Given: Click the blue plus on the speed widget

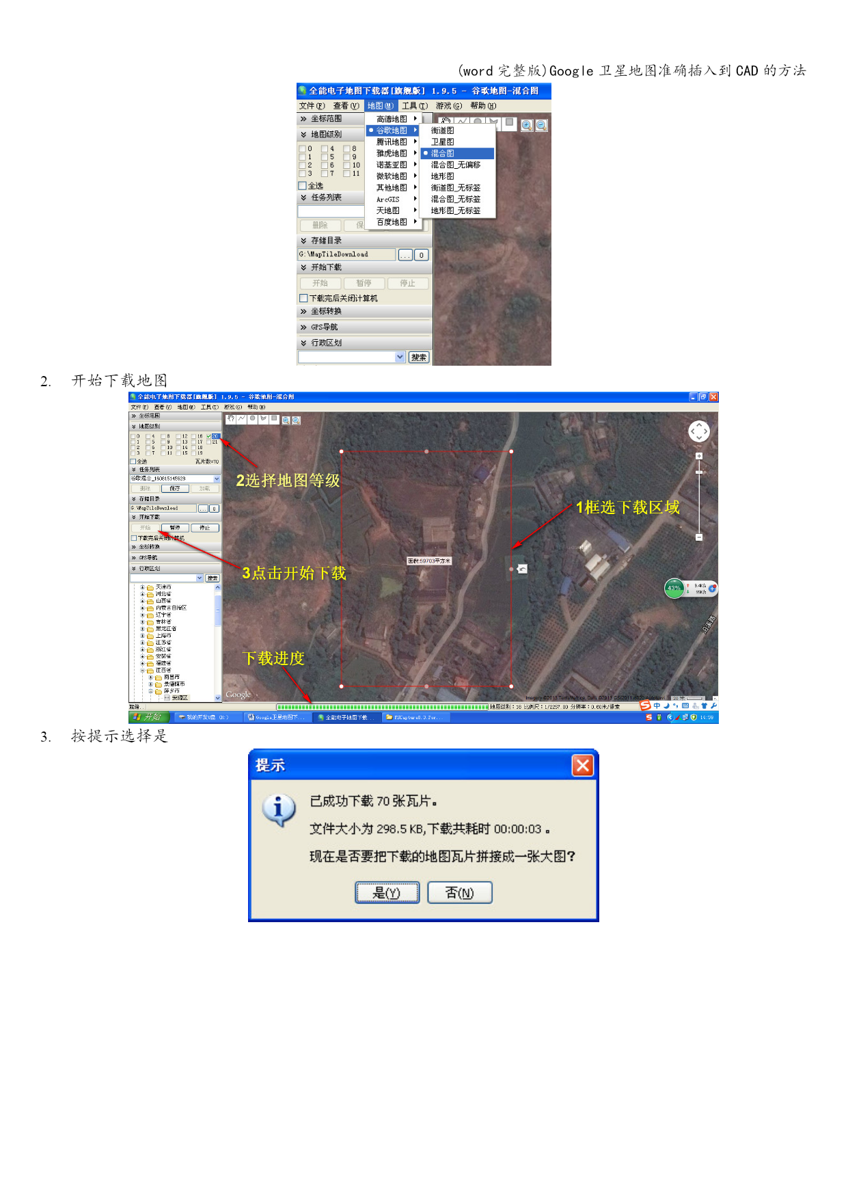Looking at the screenshot, I should tap(712, 589).
